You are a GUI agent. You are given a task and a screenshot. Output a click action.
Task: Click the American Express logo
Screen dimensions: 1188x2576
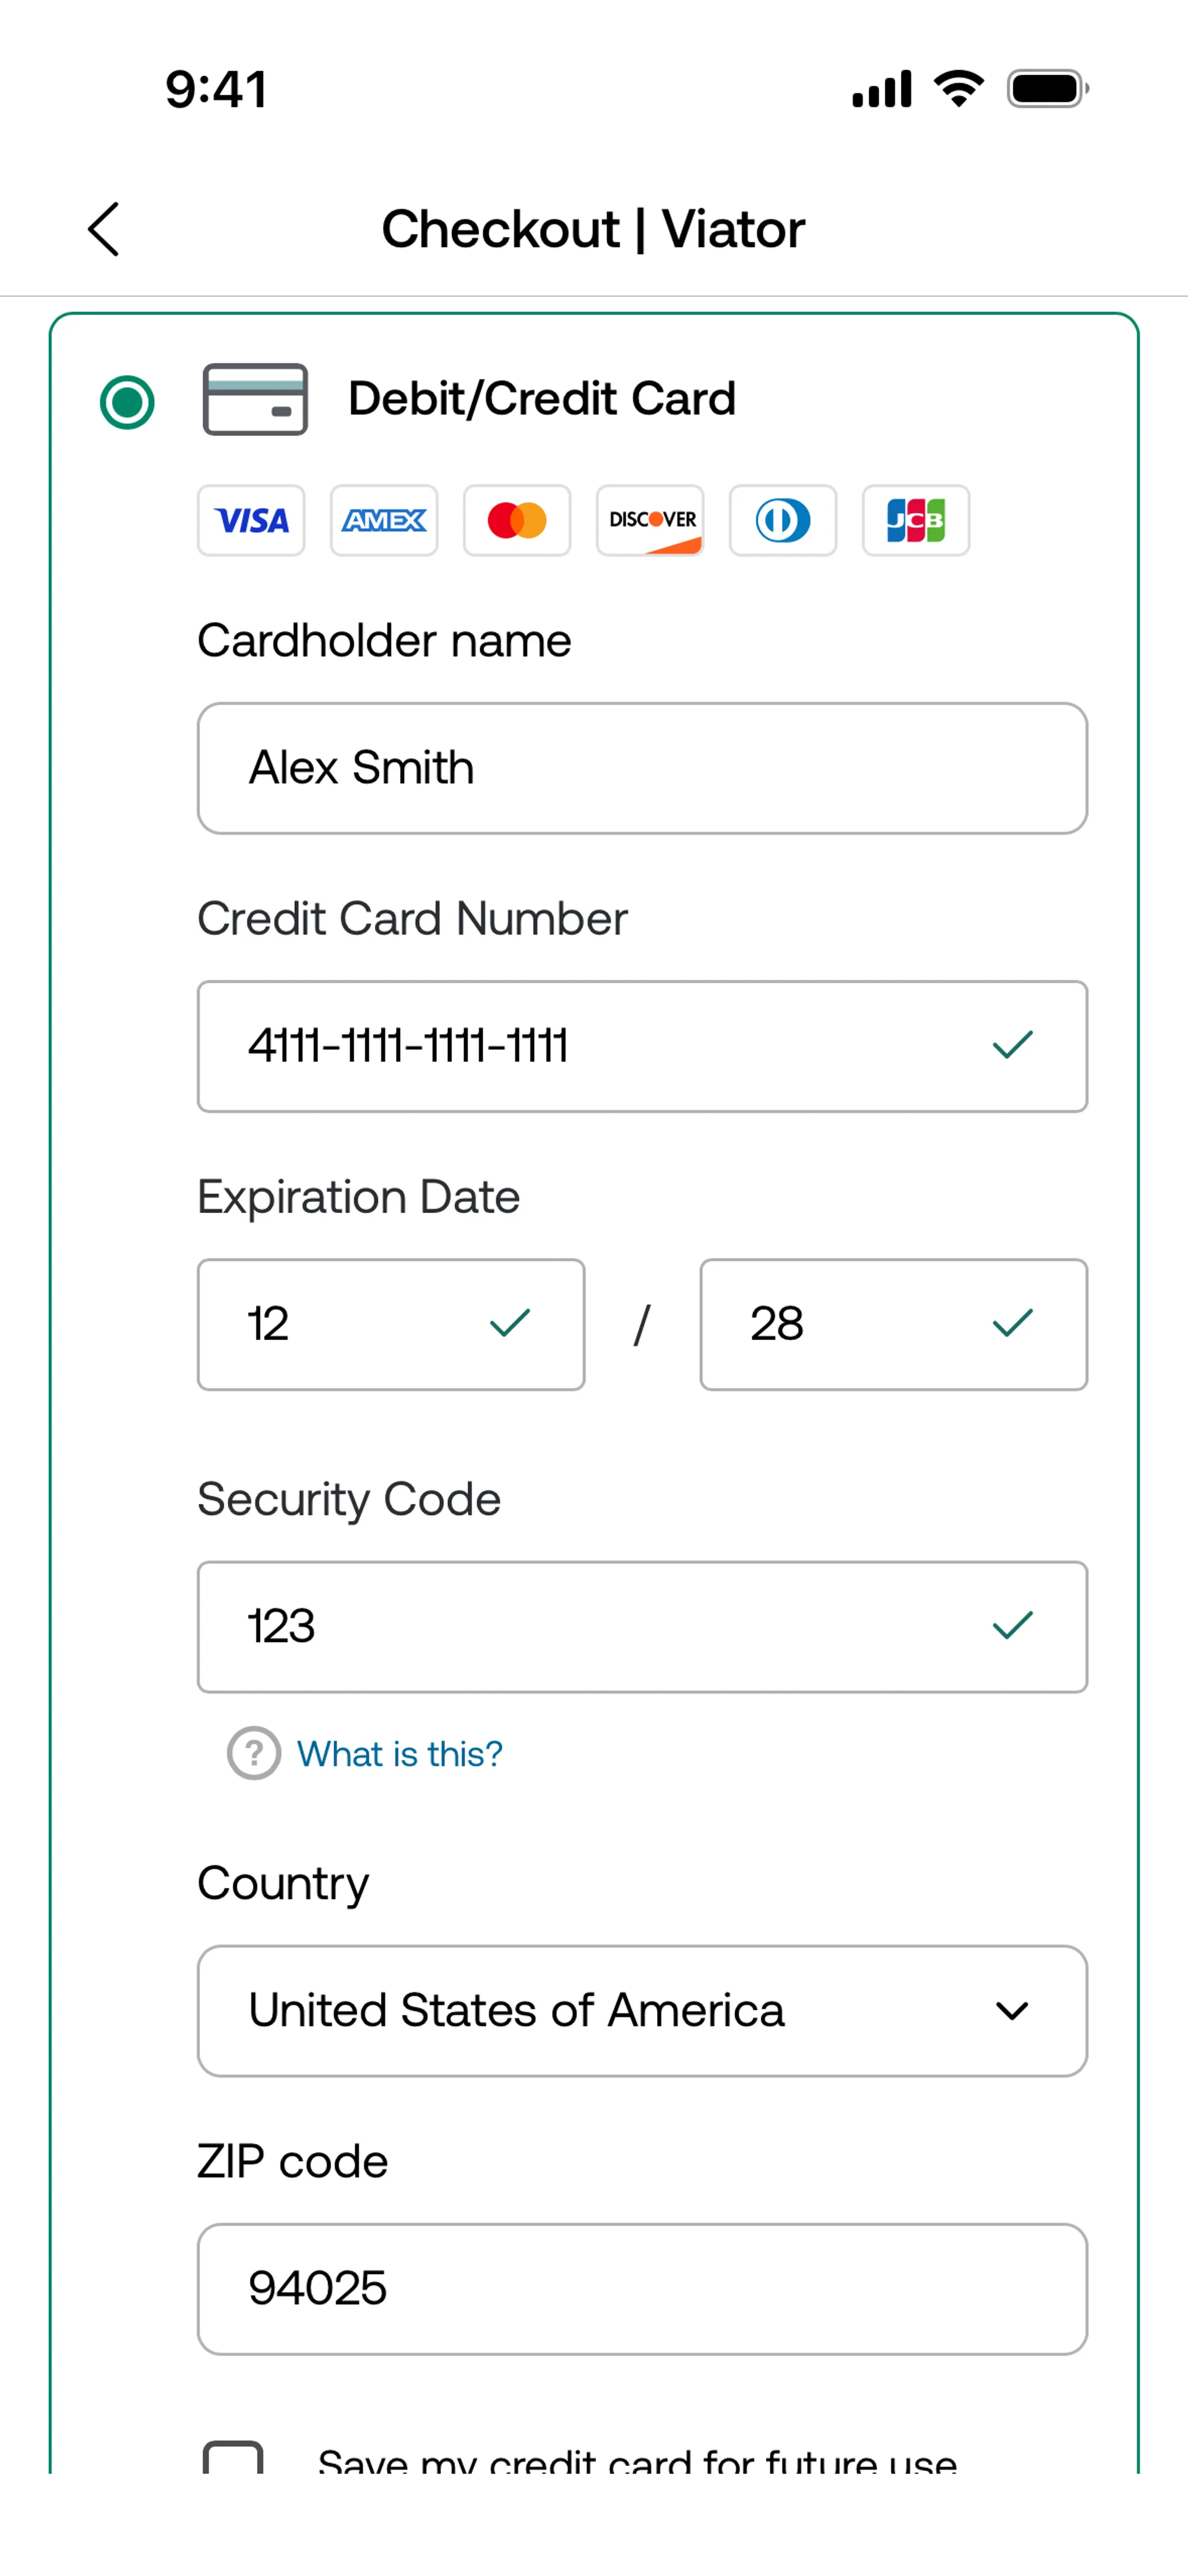[384, 520]
